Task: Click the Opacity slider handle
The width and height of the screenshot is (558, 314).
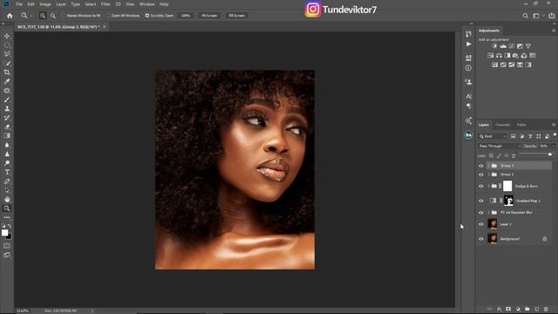Action: pos(550,154)
